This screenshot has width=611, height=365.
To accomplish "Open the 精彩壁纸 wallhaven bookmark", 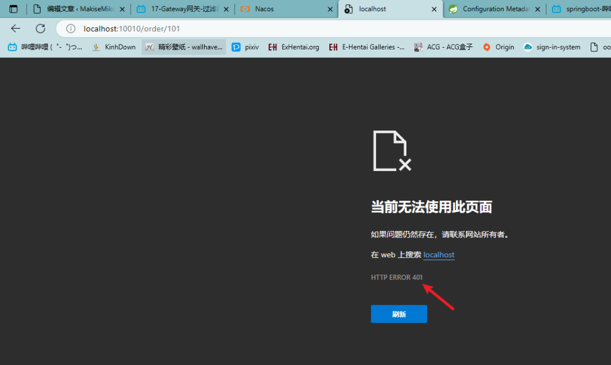I will [184, 47].
